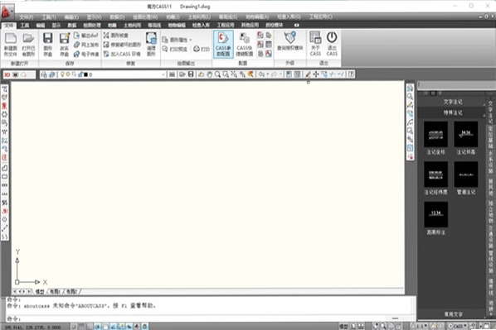The image size is (496, 330).
Task: Click Print preview (打印预览) in the ribbon
Action: tap(175, 50)
